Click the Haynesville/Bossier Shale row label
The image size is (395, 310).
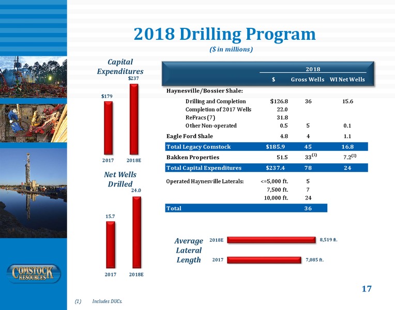(205, 90)
